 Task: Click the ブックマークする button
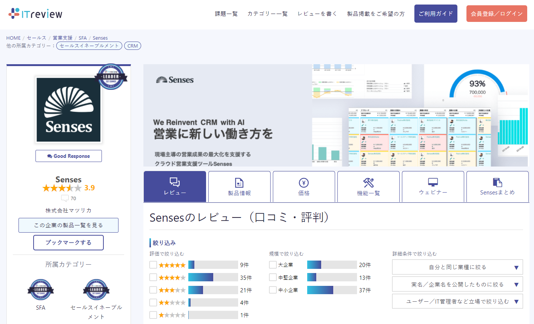68,242
